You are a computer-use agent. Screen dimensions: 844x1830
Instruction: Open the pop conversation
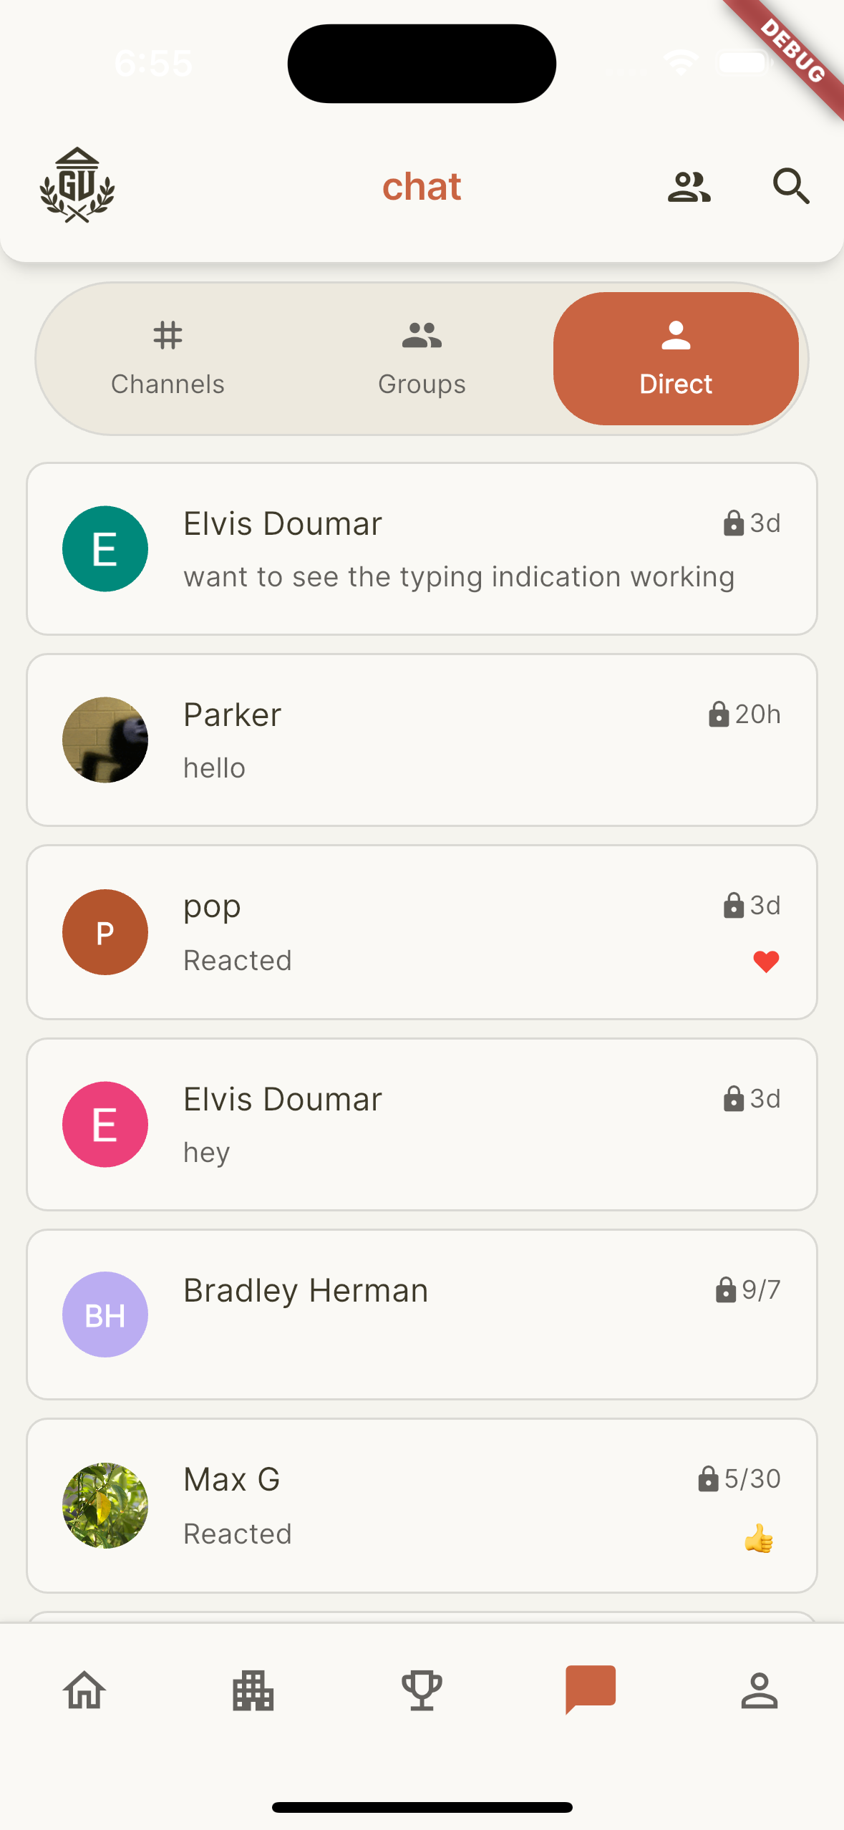(x=458, y=931)
